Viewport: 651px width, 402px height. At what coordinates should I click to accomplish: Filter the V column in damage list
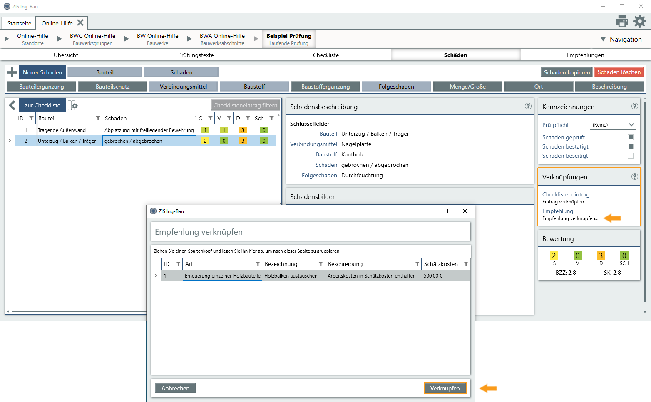(x=229, y=118)
